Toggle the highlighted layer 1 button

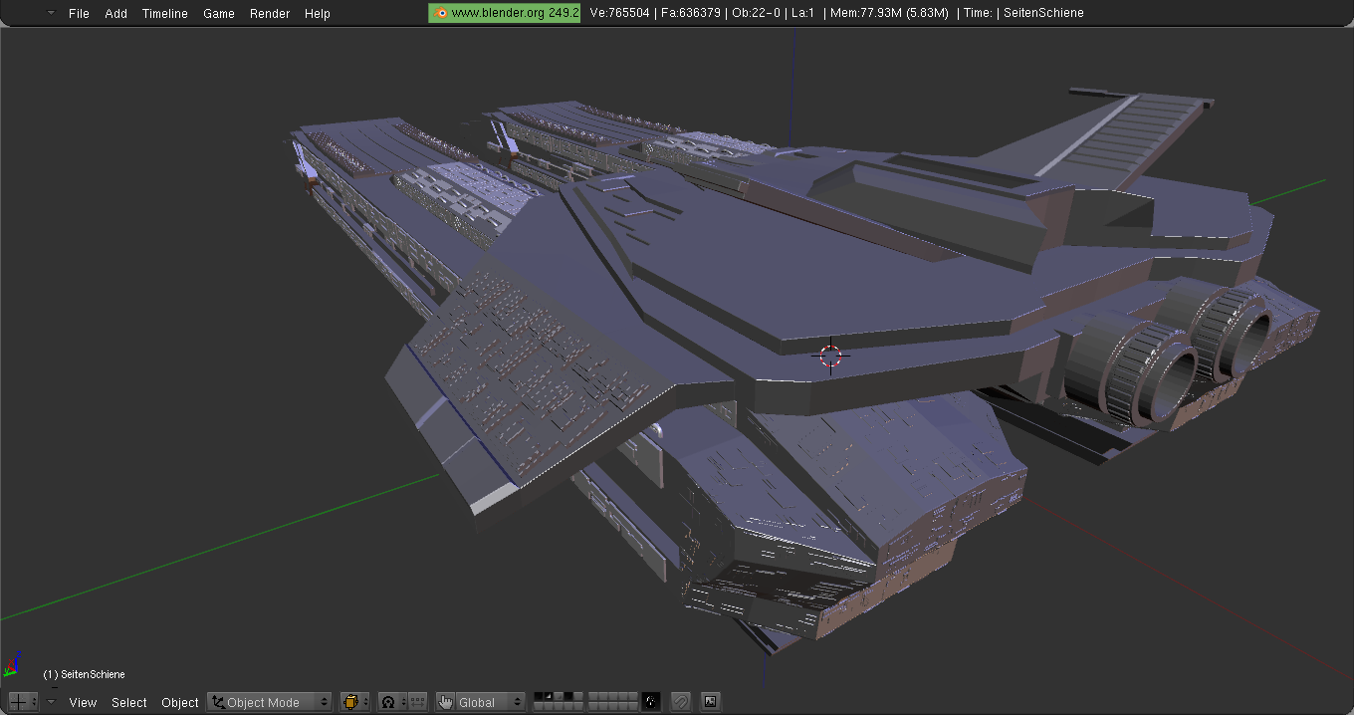(x=539, y=697)
